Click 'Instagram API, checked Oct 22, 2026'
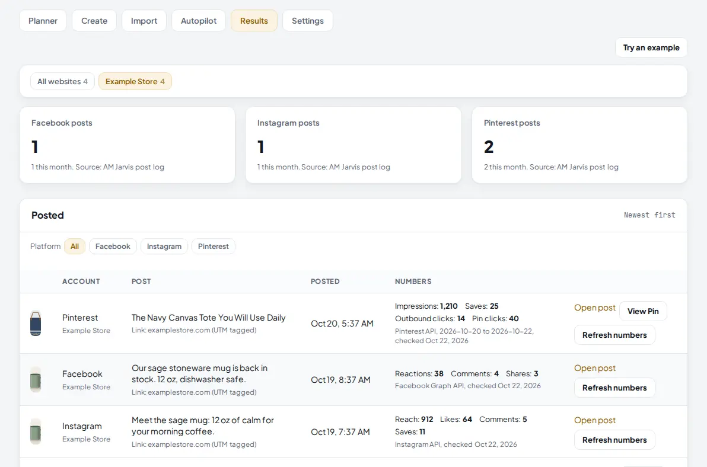 (456, 444)
